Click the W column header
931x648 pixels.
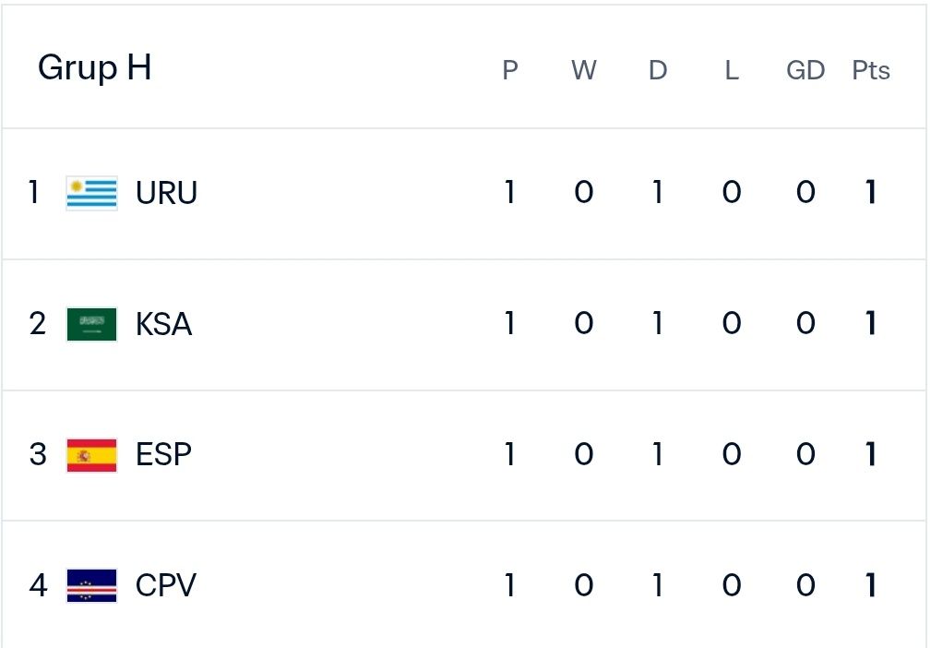point(584,70)
